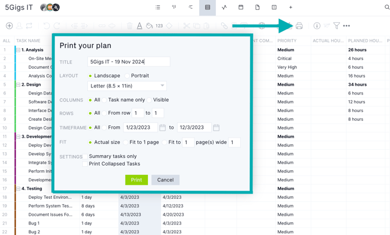Viewport: 390px width, 235px height.
Task: Click the indent task icon
Action: pos(84,26)
